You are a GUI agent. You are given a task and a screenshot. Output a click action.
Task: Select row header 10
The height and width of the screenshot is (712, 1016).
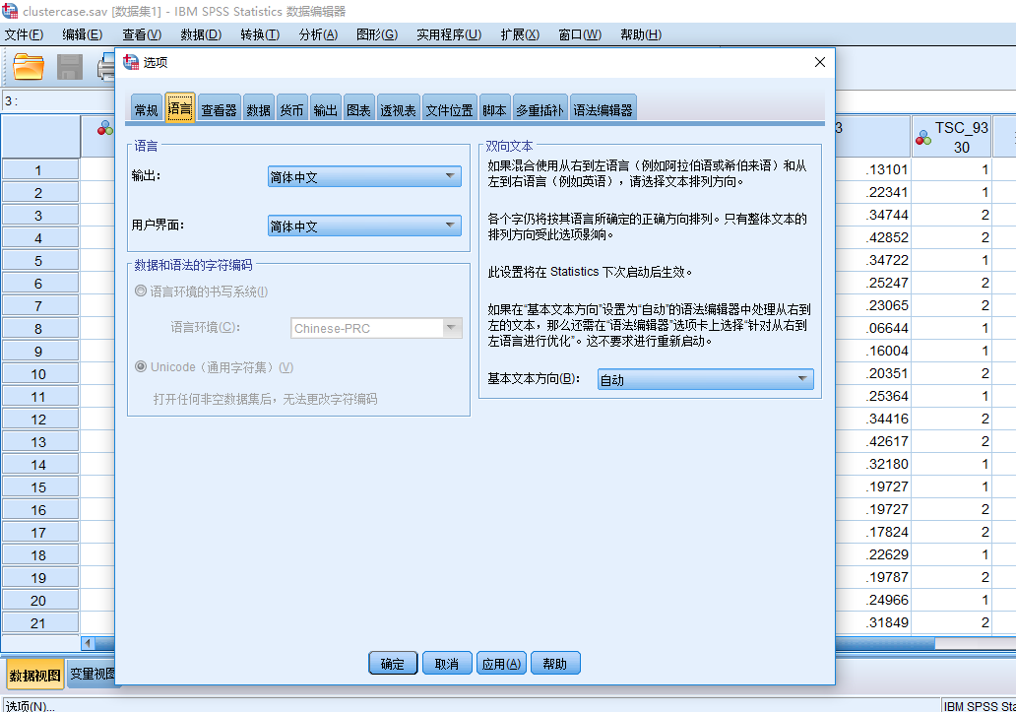click(x=38, y=374)
